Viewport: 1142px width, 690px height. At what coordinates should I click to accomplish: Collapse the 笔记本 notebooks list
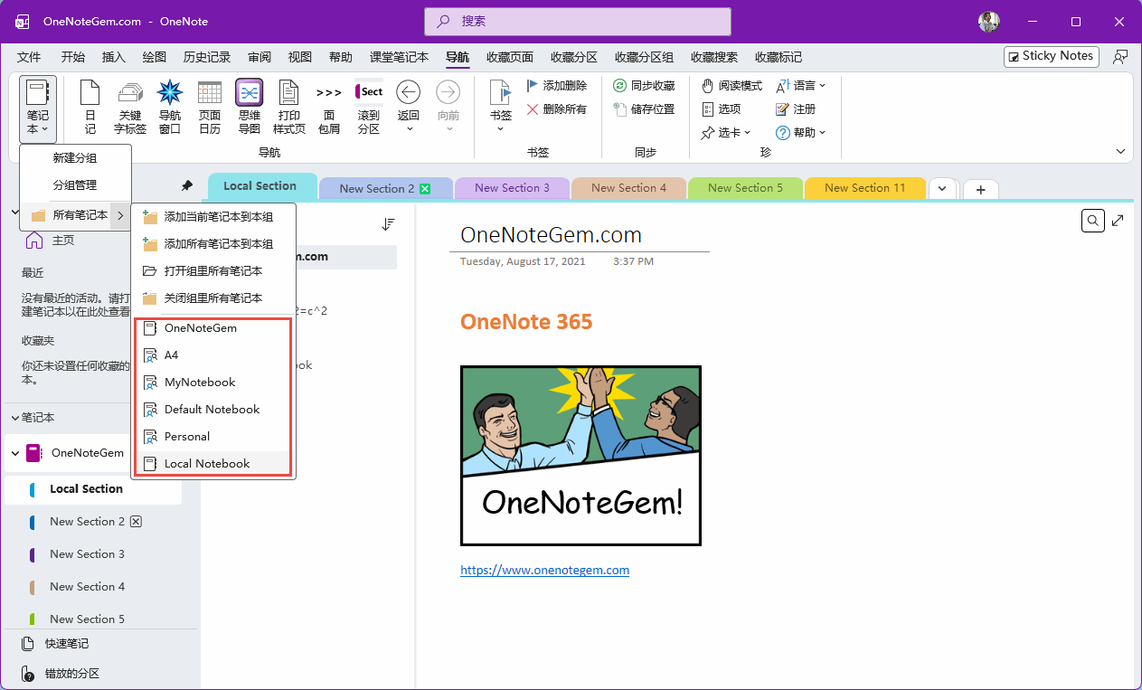point(14,418)
